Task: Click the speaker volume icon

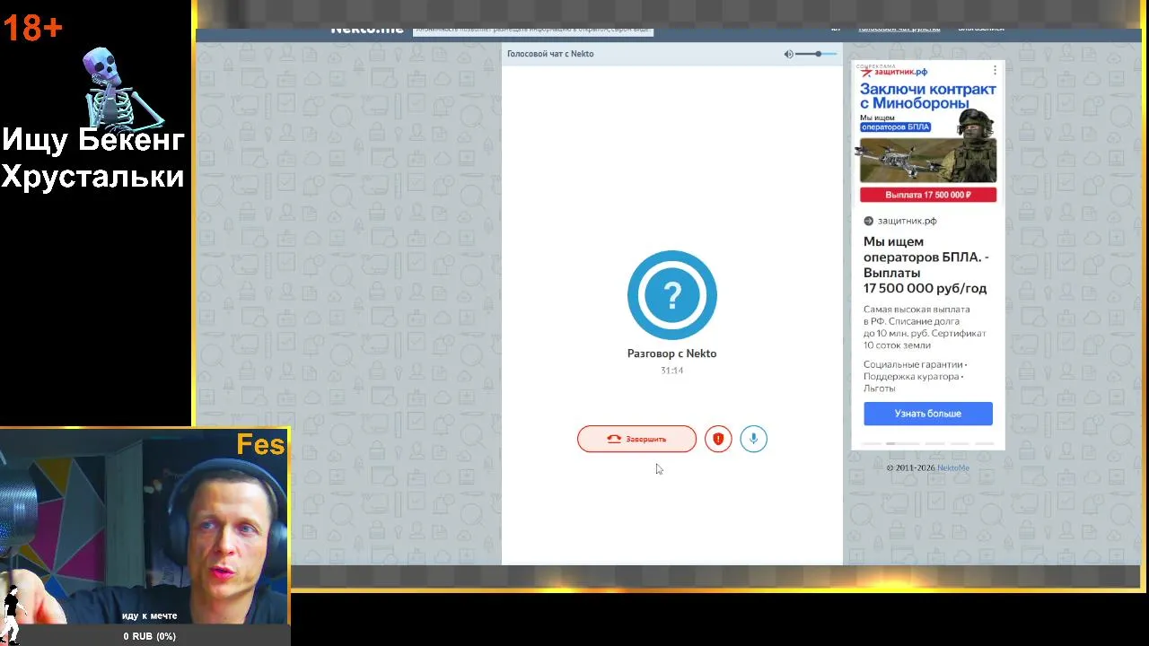Action: (788, 54)
